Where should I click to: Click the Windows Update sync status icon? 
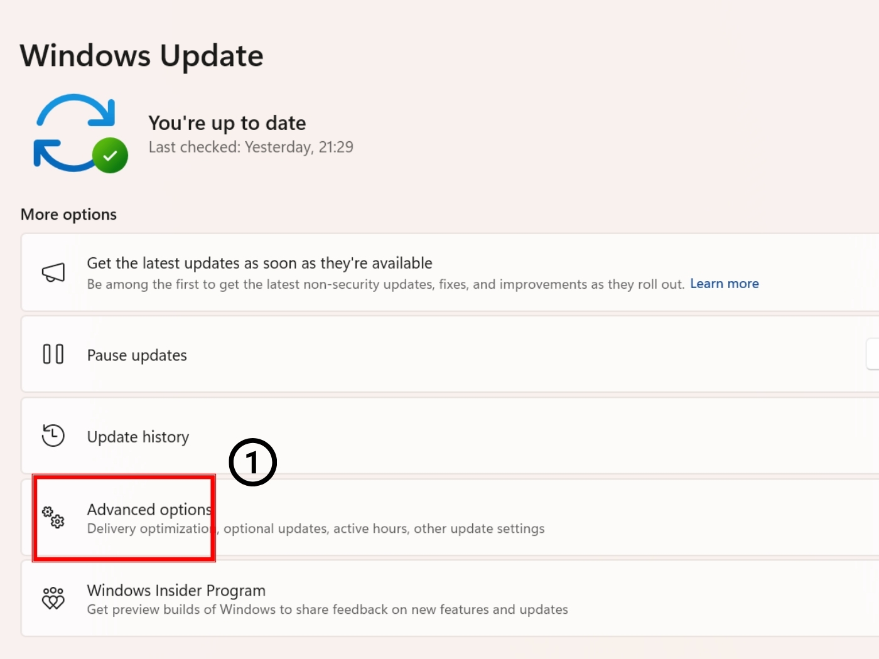coord(80,134)
